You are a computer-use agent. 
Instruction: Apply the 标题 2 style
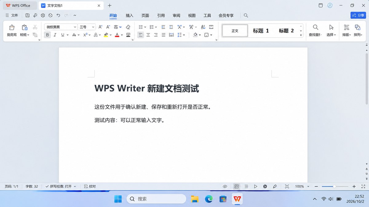286,31
